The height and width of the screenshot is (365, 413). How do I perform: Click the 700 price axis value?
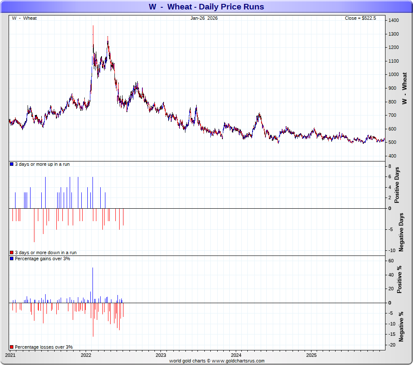pos(392,115)
